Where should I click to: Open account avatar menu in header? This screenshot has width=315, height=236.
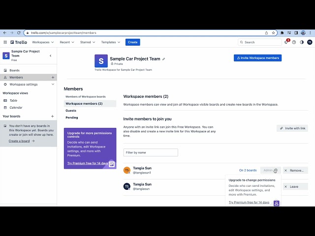pyautogui.click(x=310, y=42)
